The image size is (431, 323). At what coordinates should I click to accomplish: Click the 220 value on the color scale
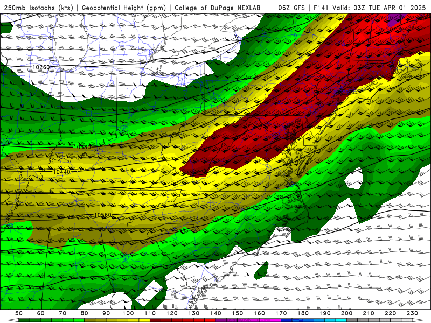click(390, 313)
